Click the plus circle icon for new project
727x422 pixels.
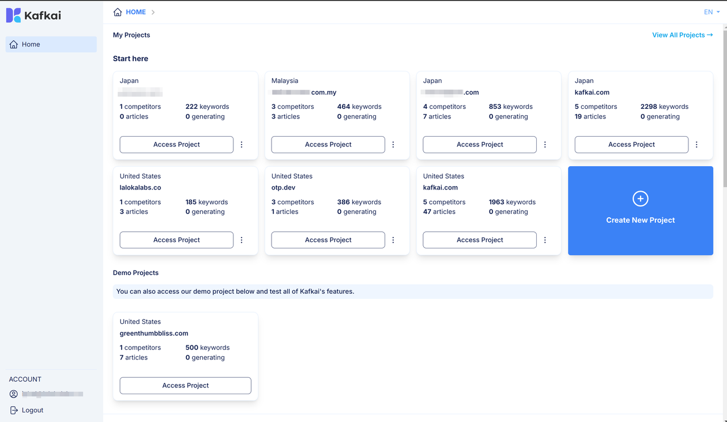pyautogui.click(x=641, y=199)
